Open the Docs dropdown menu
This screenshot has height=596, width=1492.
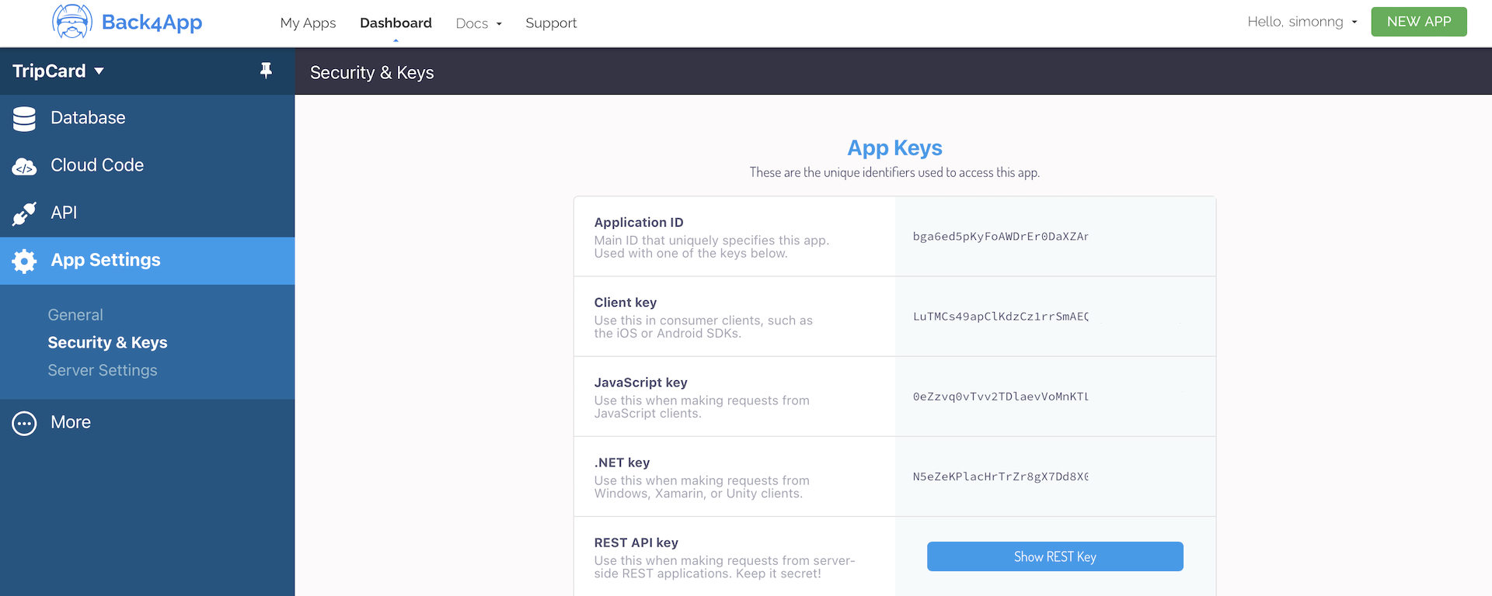coord(478,23)
